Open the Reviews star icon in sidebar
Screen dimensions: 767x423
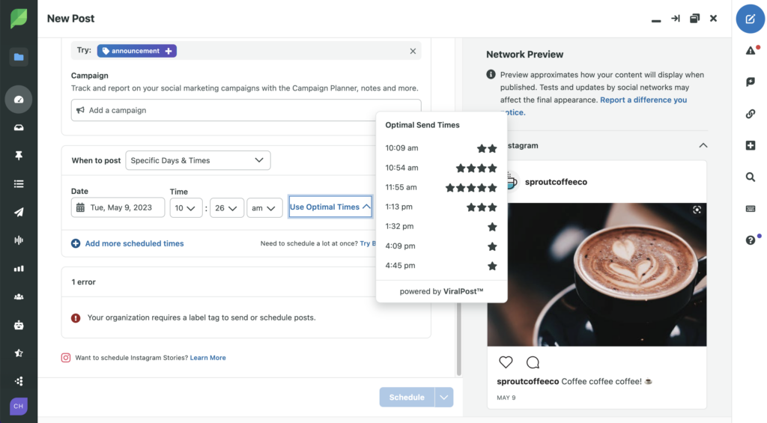tap(19, 353)
